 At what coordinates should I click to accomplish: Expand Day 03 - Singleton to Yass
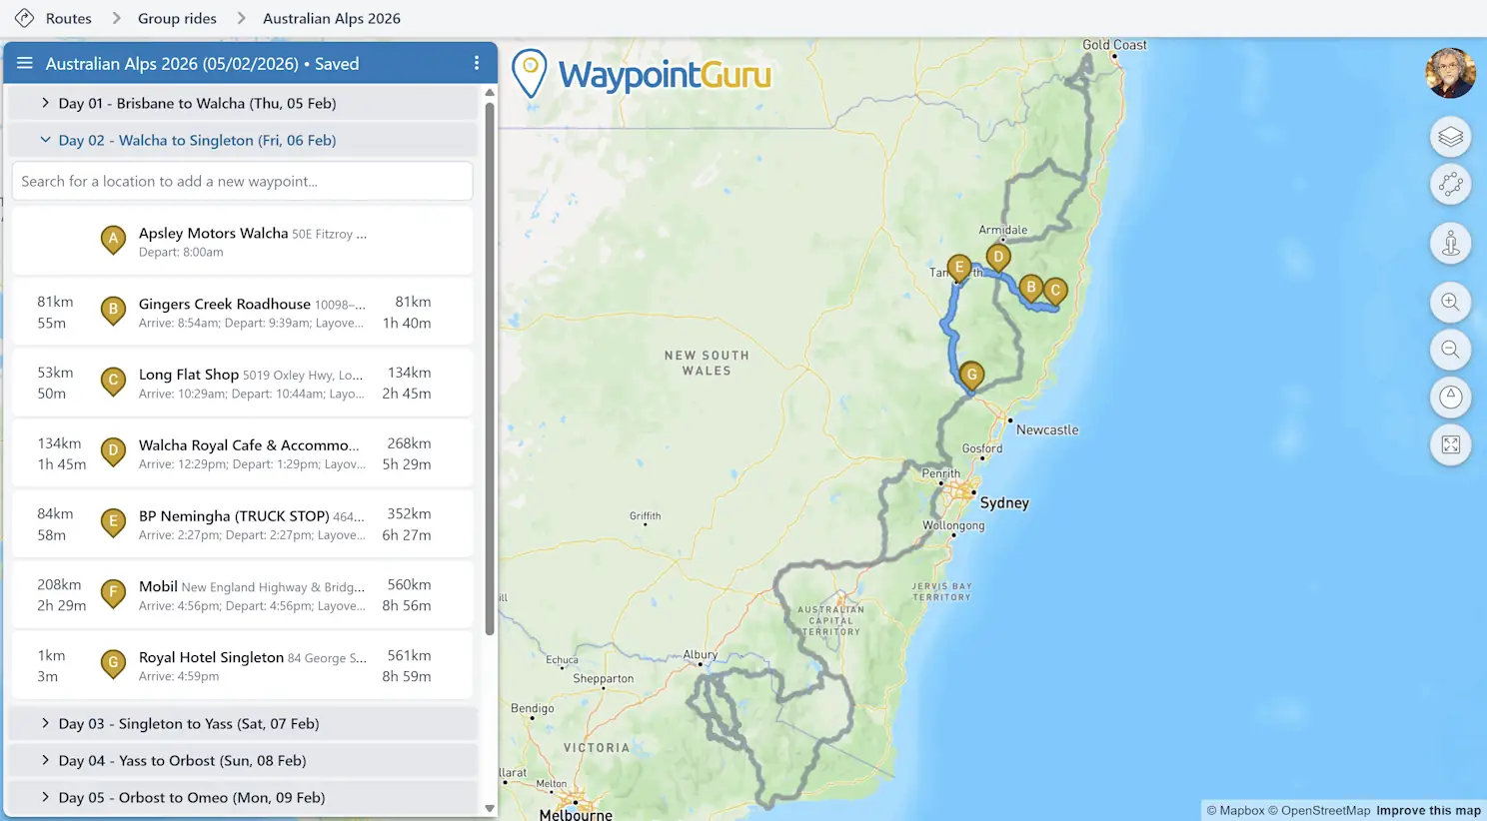pyautogui.click(x=242, y=723)
